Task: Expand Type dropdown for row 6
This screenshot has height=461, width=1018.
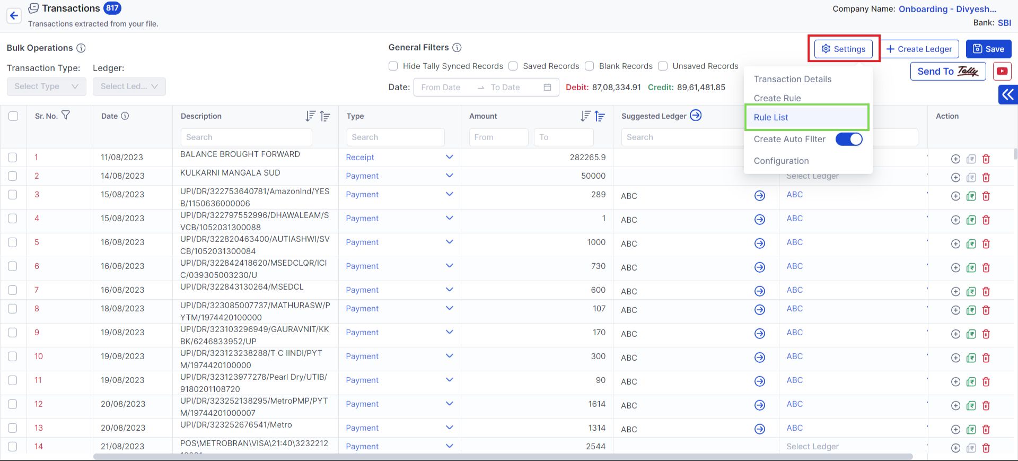Action: click(450, 266)
